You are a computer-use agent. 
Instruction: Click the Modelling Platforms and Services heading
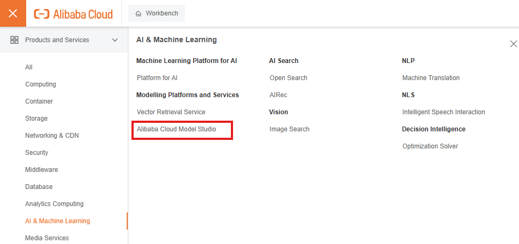coord(188,95)
